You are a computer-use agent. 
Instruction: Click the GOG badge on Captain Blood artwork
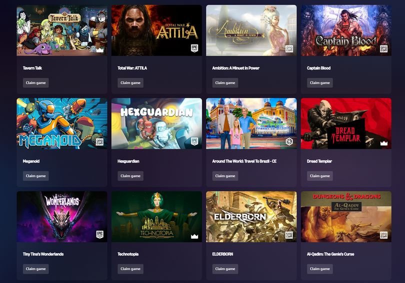[x=383, y=49]
